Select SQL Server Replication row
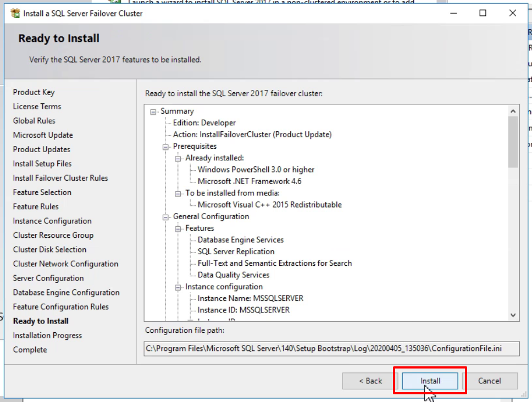The image size is (532, 402). (x=236, y=252)
